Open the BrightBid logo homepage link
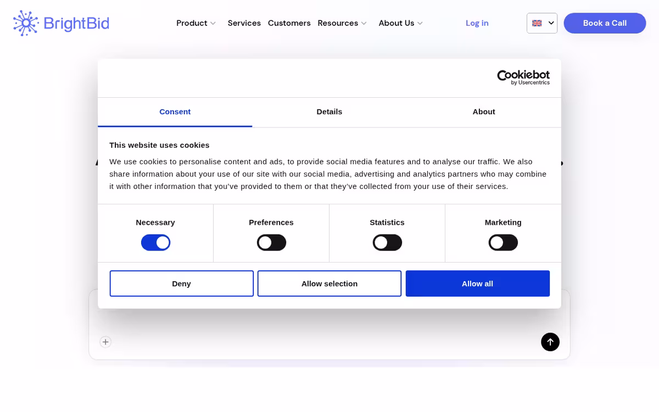 pos(61,23)
